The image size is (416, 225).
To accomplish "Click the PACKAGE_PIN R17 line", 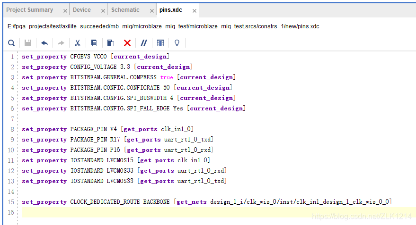I will click(117, 140).
